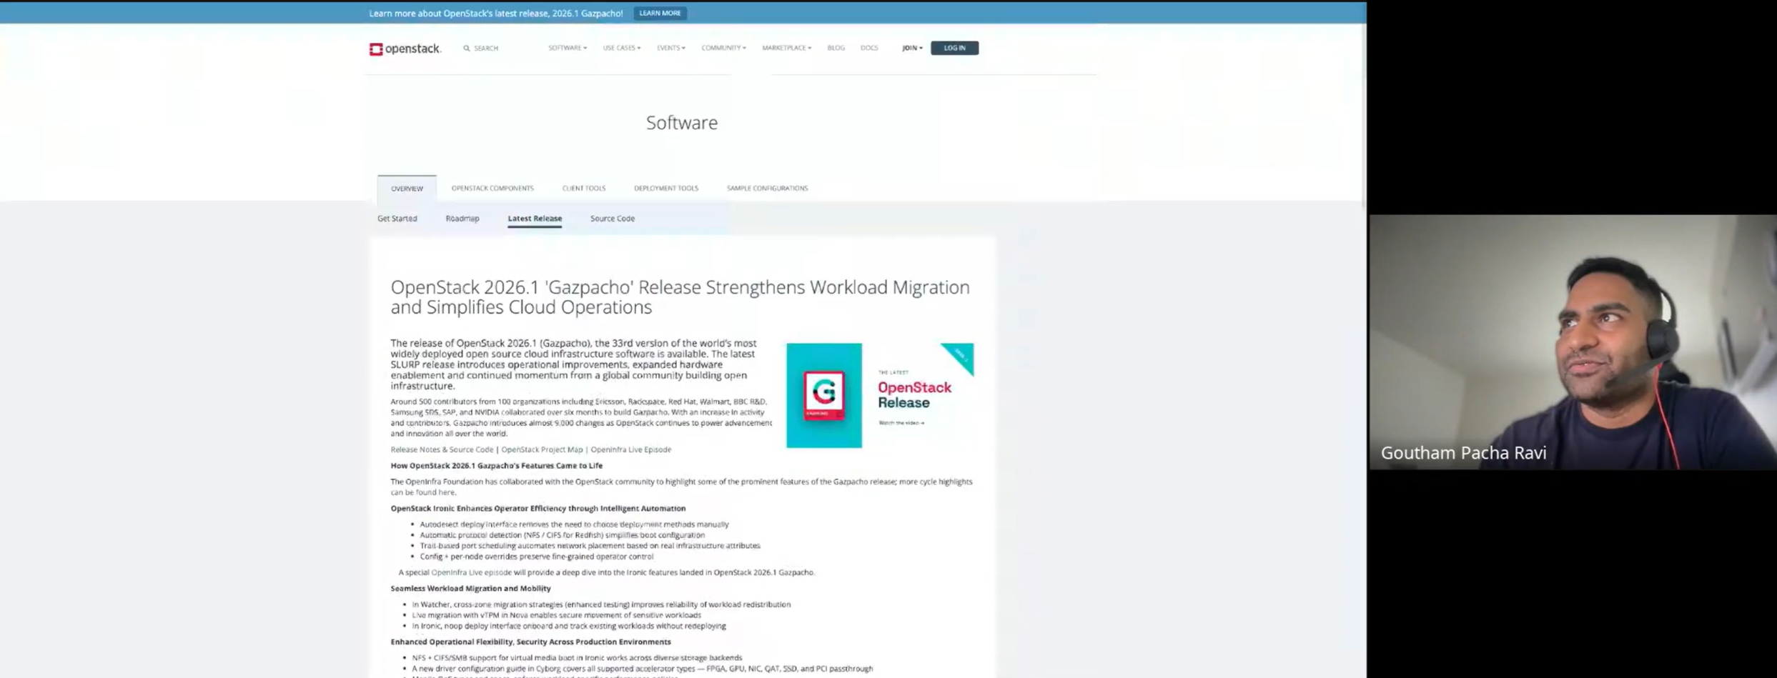Click the page heading 'Software'
This screenshot has width=1777, height=678.
(x=682, y=123)
